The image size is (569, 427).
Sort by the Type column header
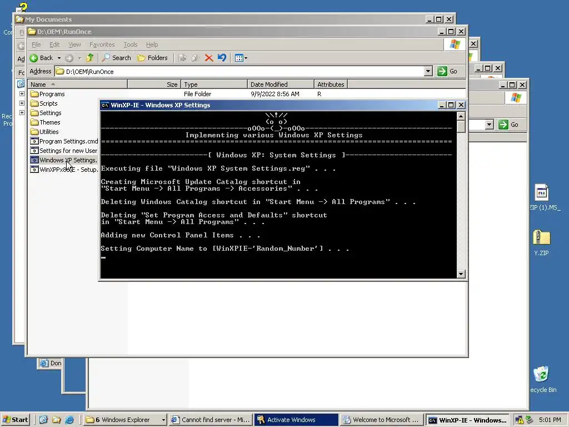coord(214,85)
